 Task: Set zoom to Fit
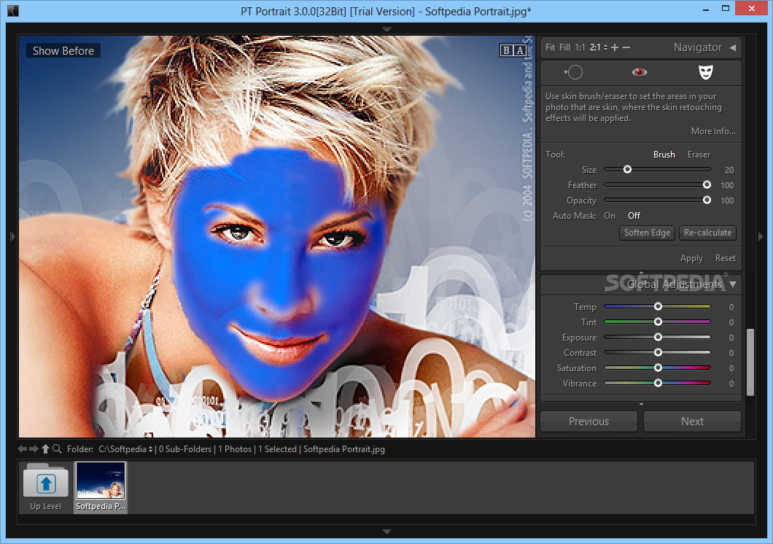pyautogui.click(x=550, y=47)
